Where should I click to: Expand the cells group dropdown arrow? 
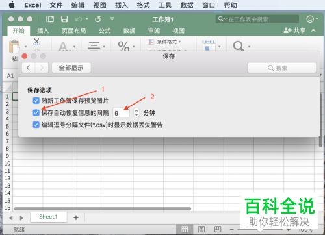click(x=220, y=47)
